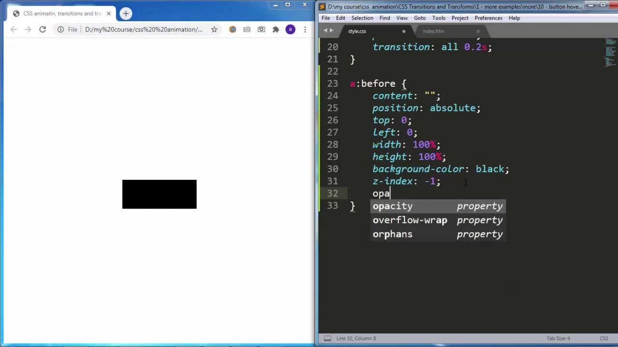The image size is (618, 347).
Task: Click 'height: 100%' declaration
Action: click(409, 157)
